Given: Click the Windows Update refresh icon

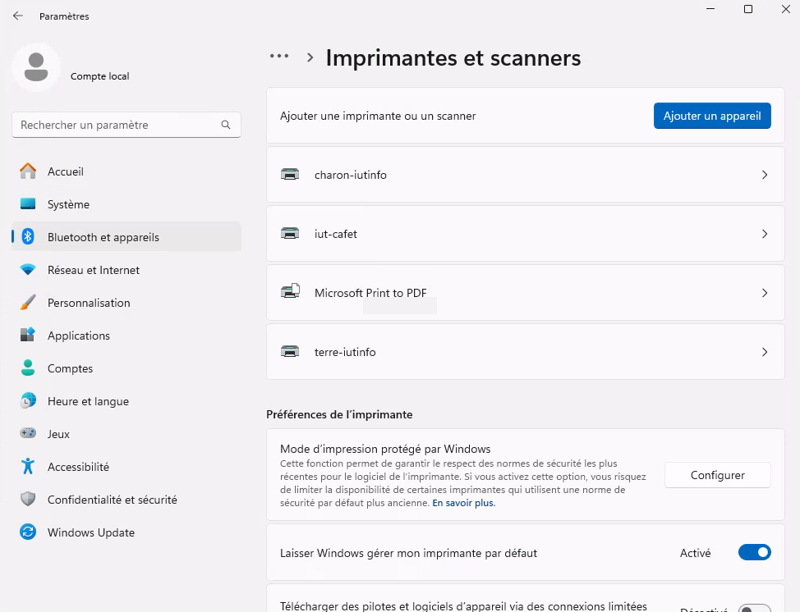Looking at the screenshot, I should pos(28,532).
